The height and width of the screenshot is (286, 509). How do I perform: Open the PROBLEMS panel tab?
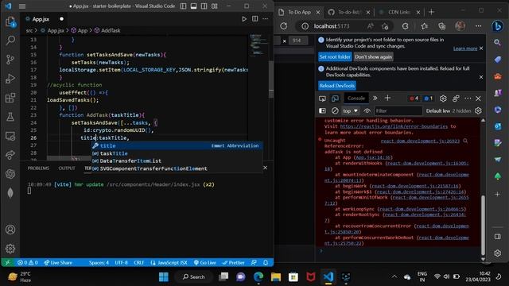pos(38,168)
